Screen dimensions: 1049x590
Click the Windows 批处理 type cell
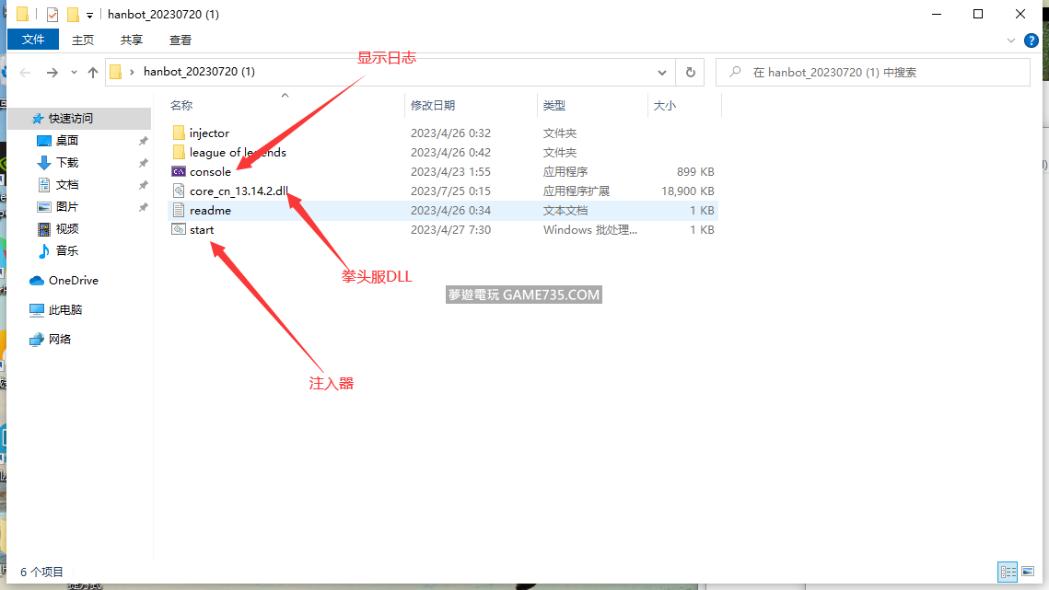pyautogui.click(x=590, y=229)
